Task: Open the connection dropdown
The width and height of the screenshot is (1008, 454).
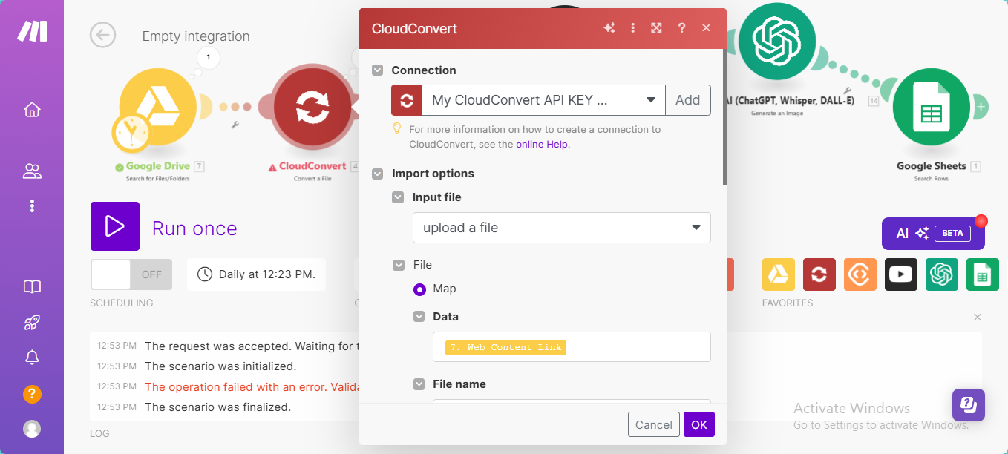Action: (x=543, y=100)
